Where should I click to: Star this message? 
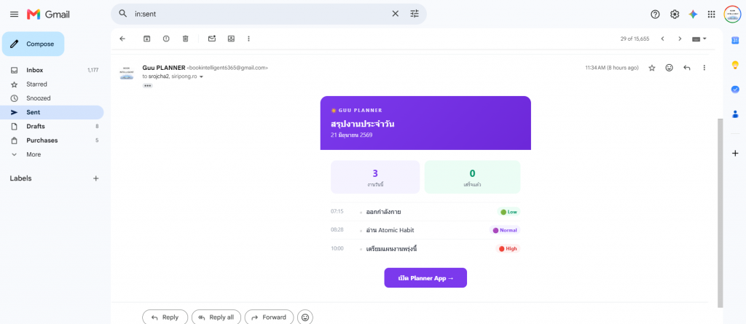pyautogui.click(x=652, y=68)
